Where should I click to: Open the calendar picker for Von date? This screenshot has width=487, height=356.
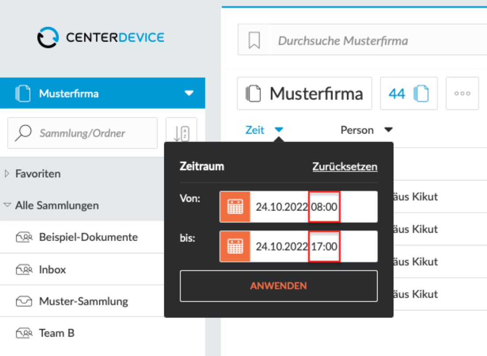pyautogui.click(x=235, y=207)
